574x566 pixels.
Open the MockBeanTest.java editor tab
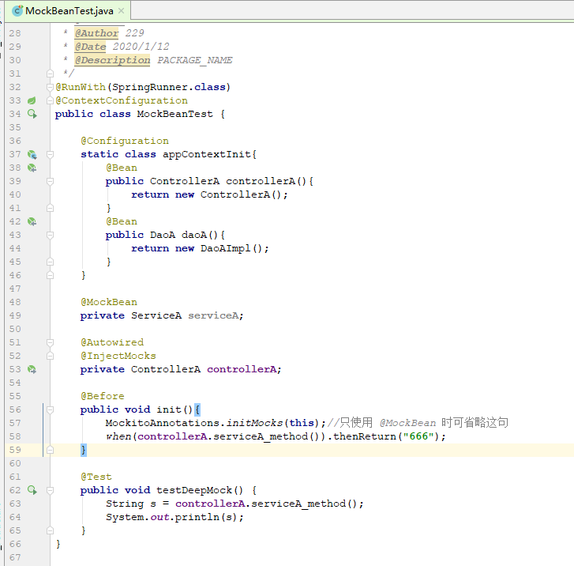(69, 11)
